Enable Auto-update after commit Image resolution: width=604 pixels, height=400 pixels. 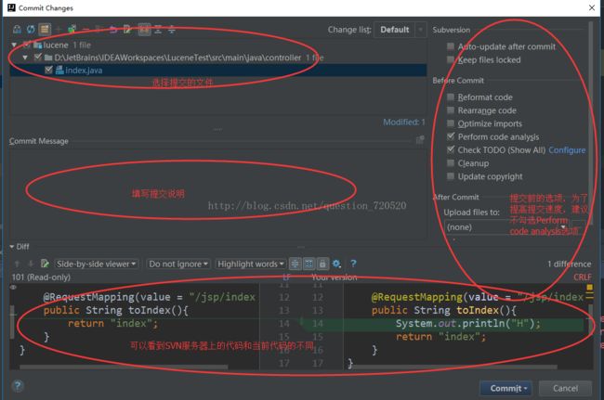click(x=451, y=46)
